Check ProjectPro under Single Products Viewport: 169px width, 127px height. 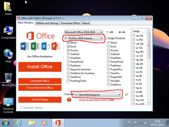point(108,69)
